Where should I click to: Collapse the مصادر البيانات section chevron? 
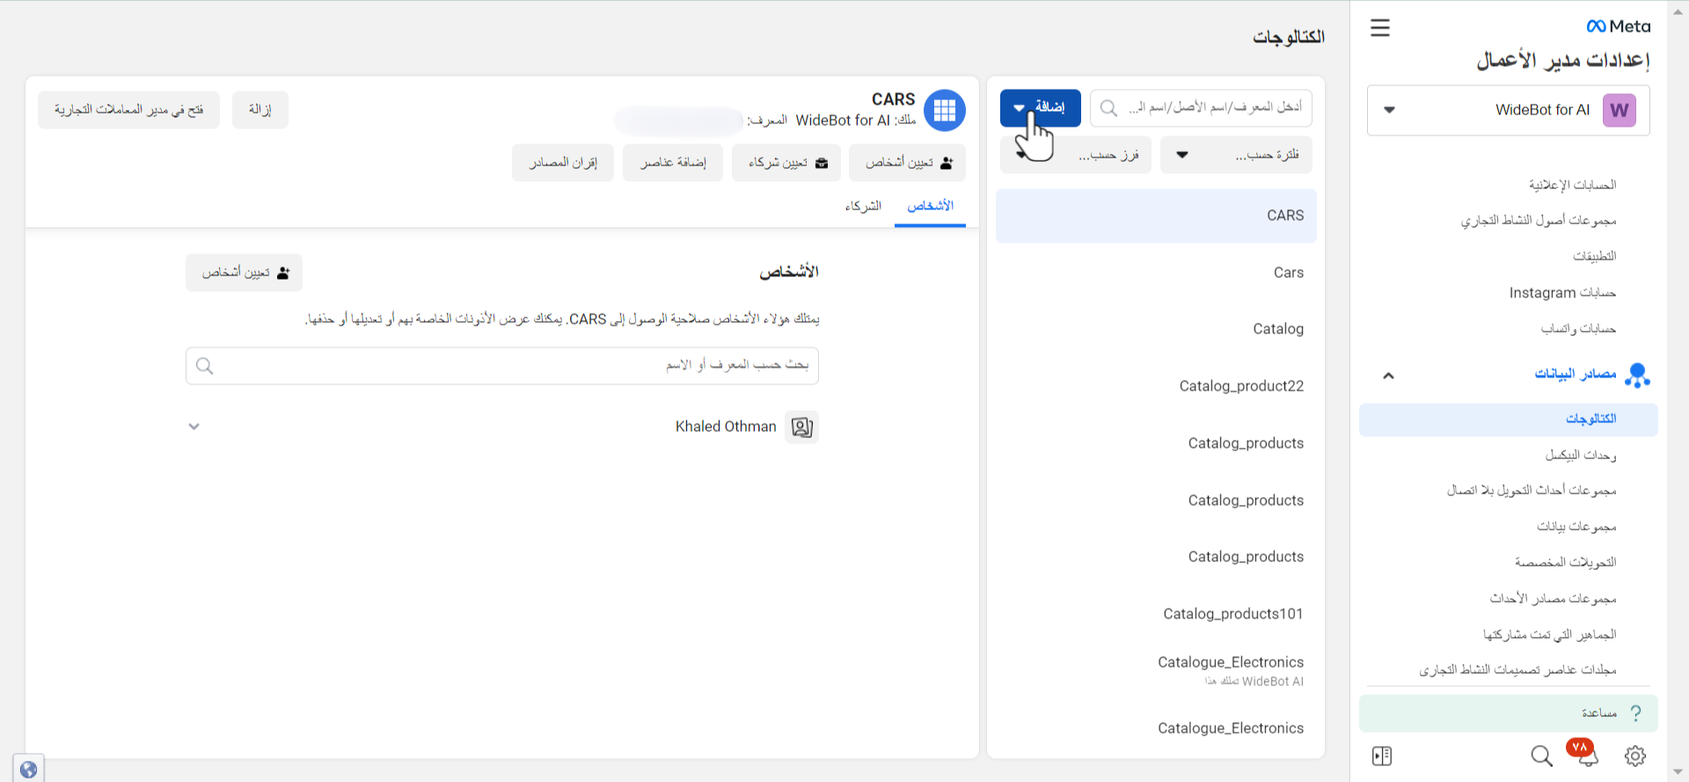click(1388, 376)
